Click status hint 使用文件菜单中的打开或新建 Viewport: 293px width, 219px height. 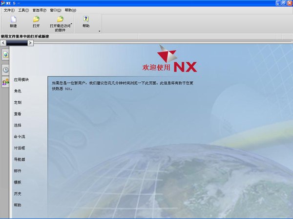point(25,36)
